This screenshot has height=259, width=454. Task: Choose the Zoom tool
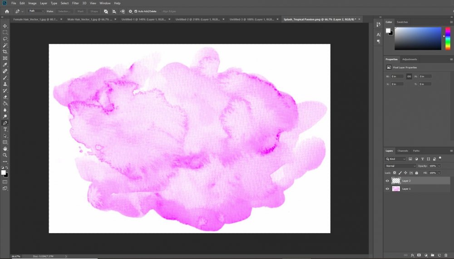[5, 155]
